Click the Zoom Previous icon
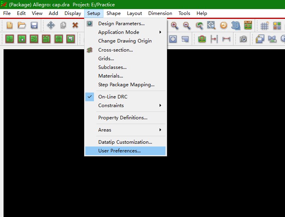This screenshot has height=217, width=285. 199,26
